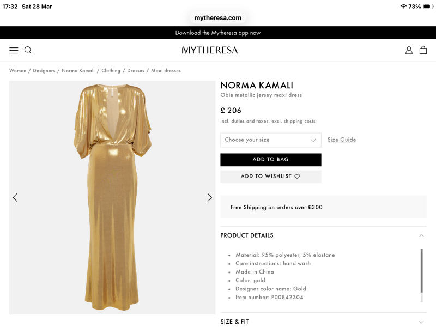
Task: Open the account profile icon
Action: [409, 50]
